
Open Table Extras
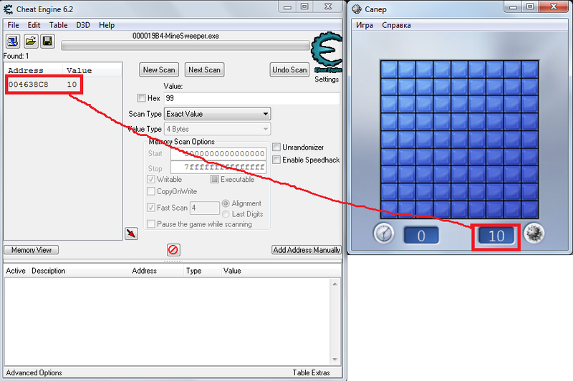(311, 373)
